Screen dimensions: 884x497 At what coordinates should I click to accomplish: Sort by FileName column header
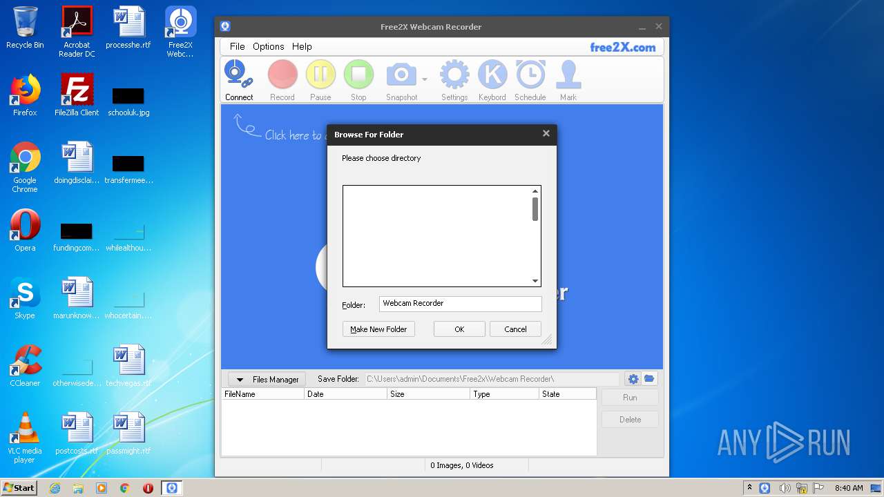[x=262, y=394]
